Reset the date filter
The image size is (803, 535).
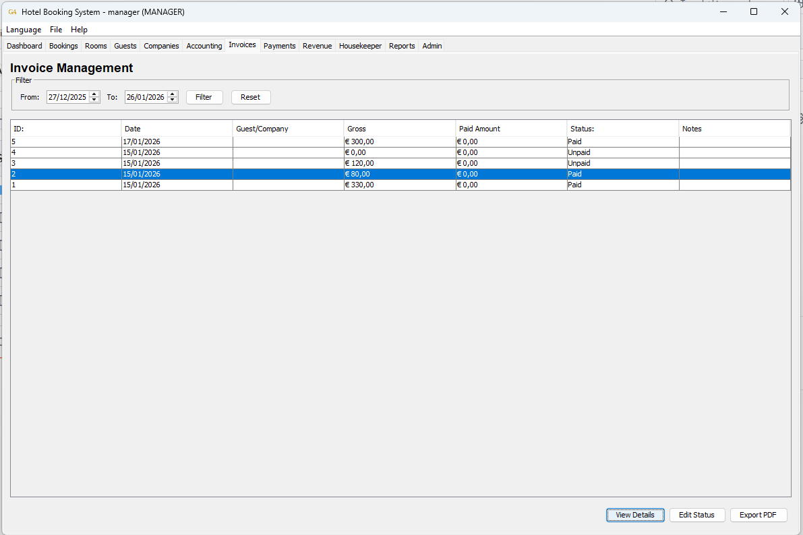pos(250,97)
